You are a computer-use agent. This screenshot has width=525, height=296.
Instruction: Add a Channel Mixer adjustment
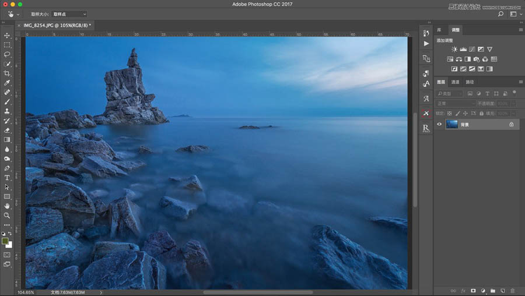coord(485,59)
